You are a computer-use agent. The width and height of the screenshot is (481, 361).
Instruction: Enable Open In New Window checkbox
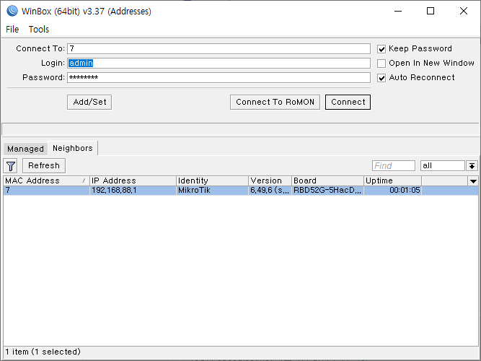point(381,64)
